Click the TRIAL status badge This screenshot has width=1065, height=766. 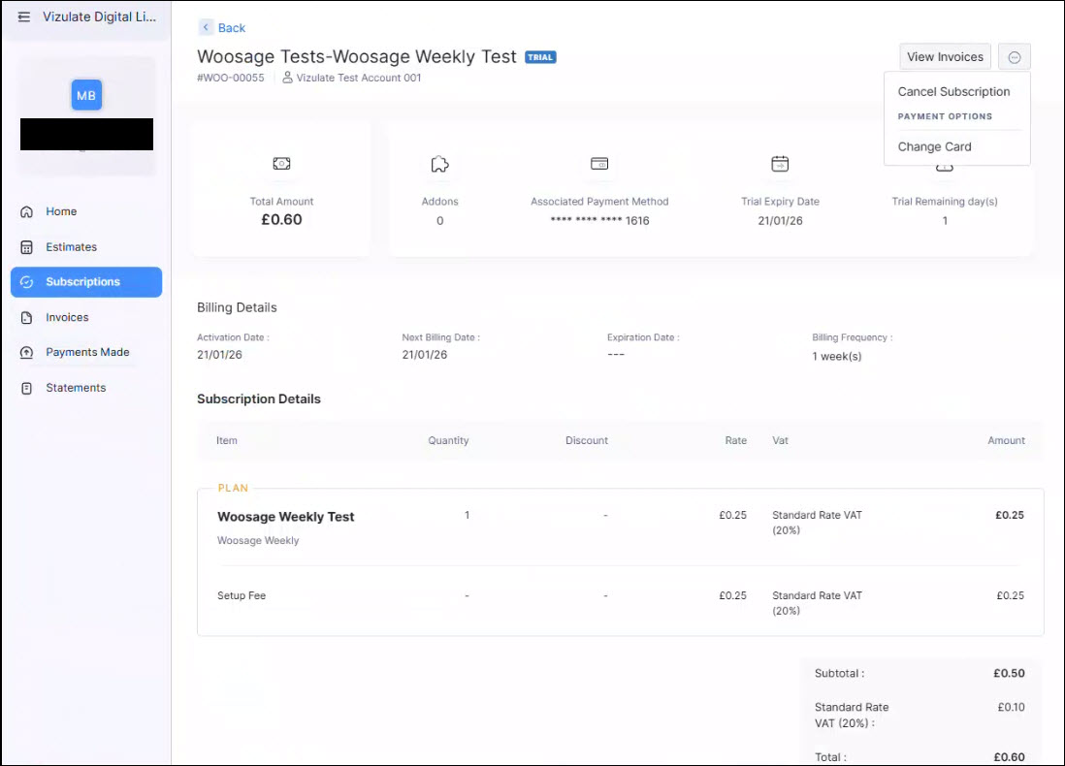540,57
